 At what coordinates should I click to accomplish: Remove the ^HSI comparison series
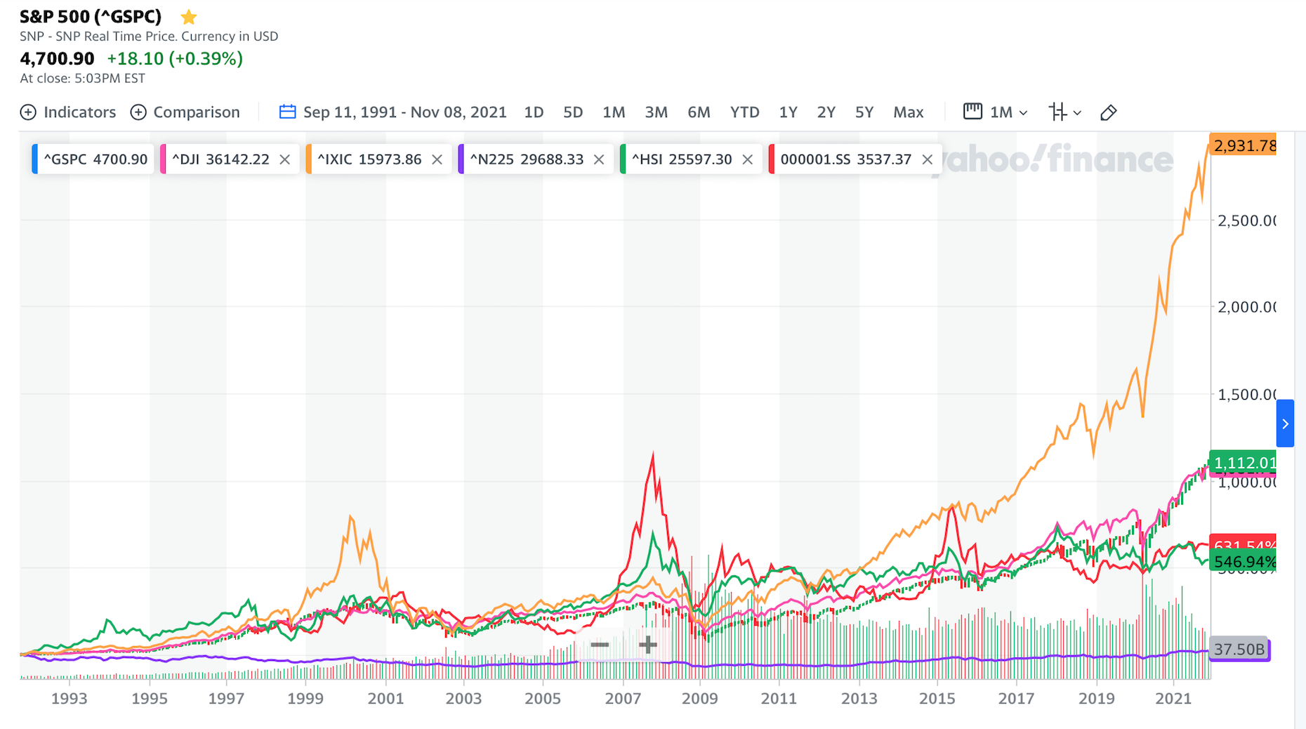748,159
